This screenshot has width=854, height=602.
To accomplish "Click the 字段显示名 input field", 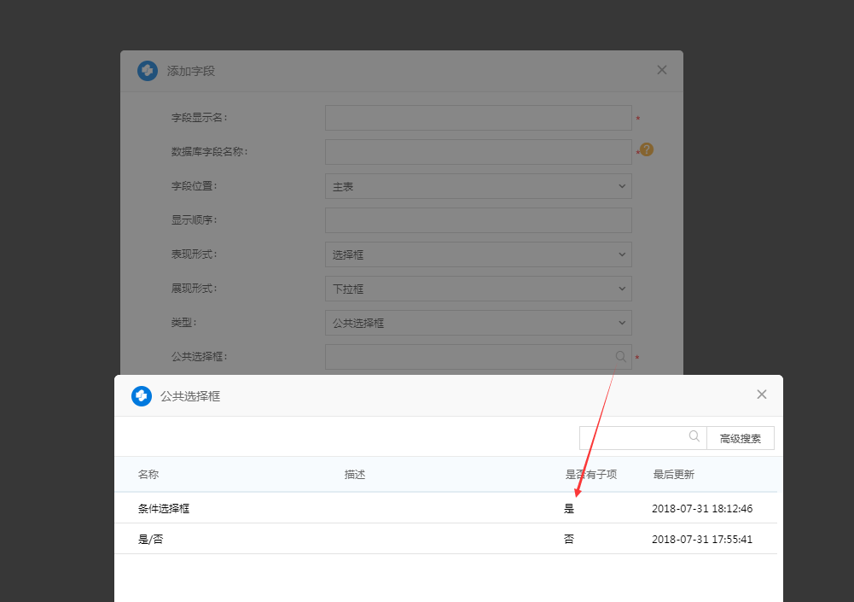I will click(478, 118).
